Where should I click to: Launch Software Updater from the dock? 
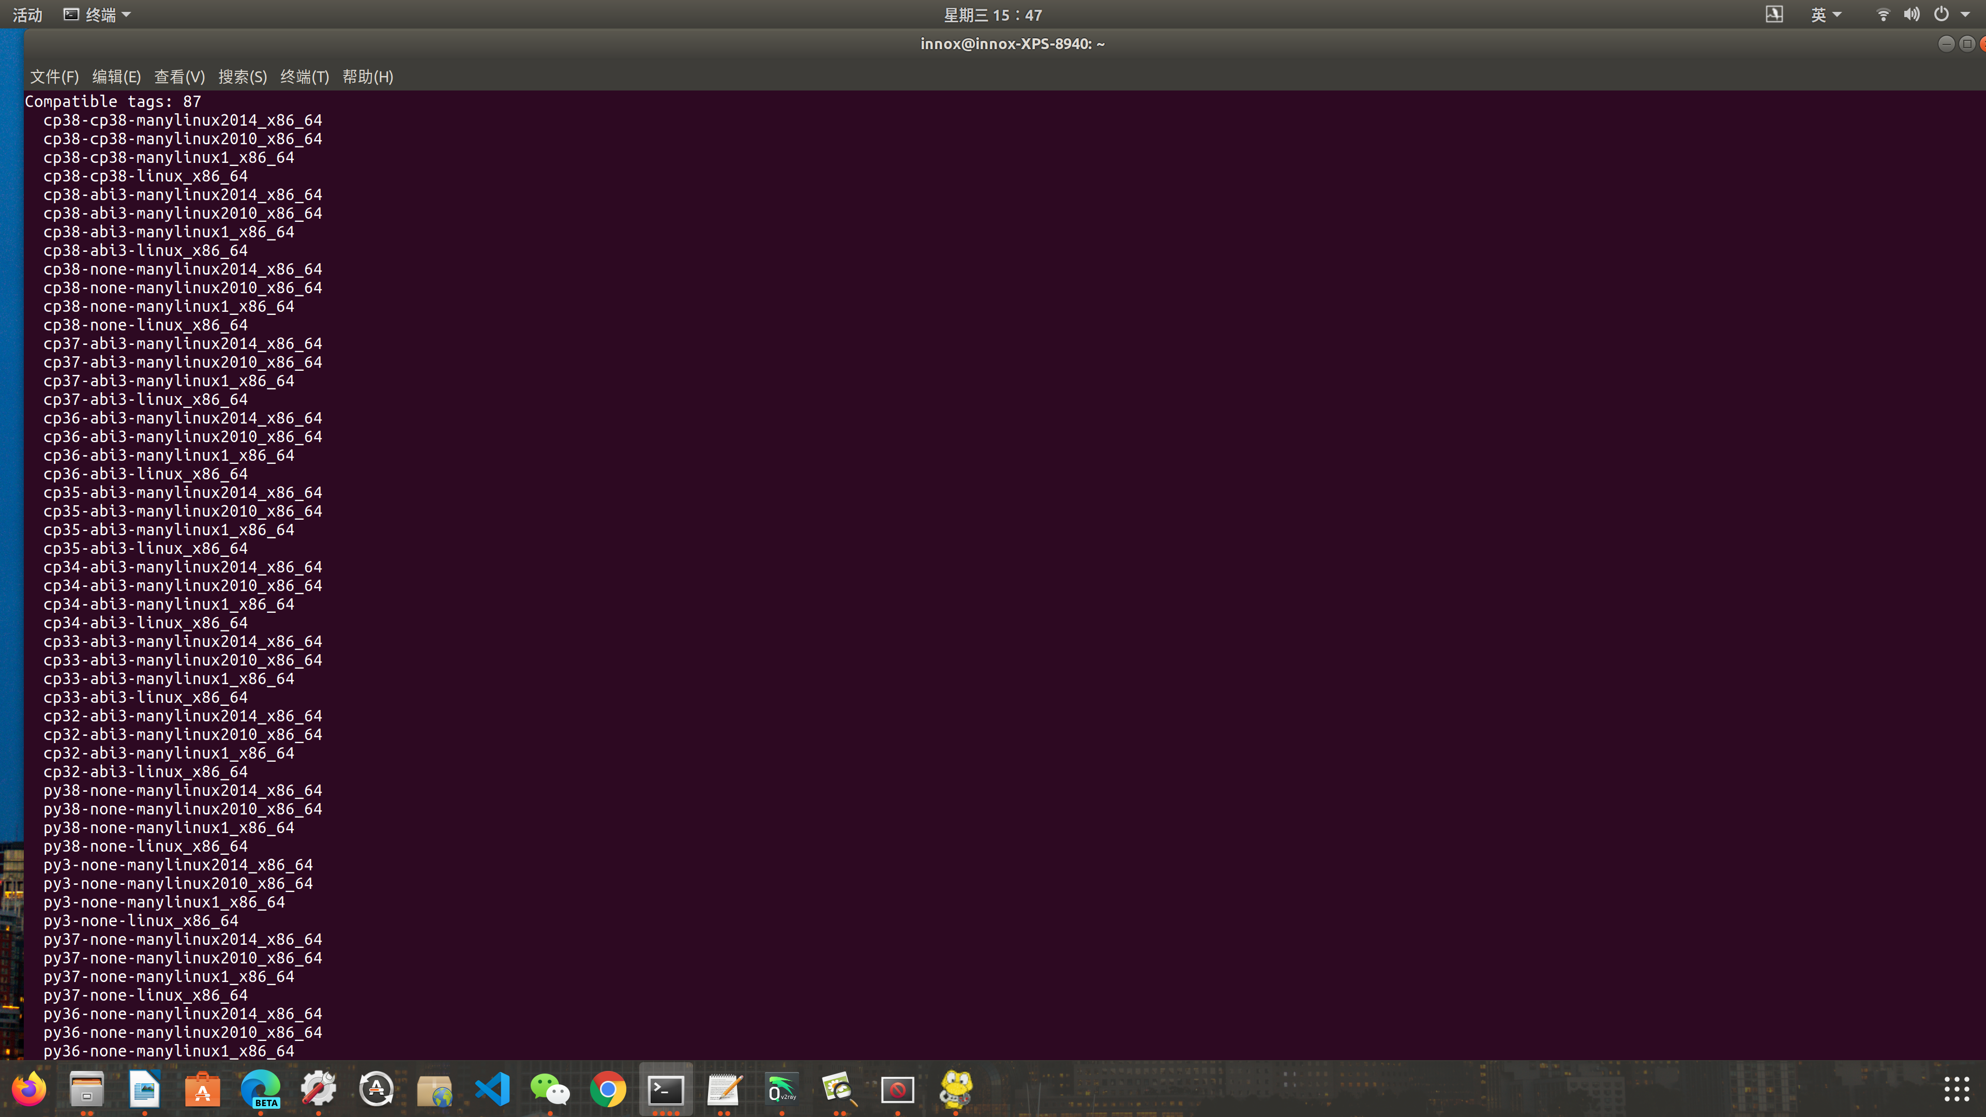click(375, 1089)
